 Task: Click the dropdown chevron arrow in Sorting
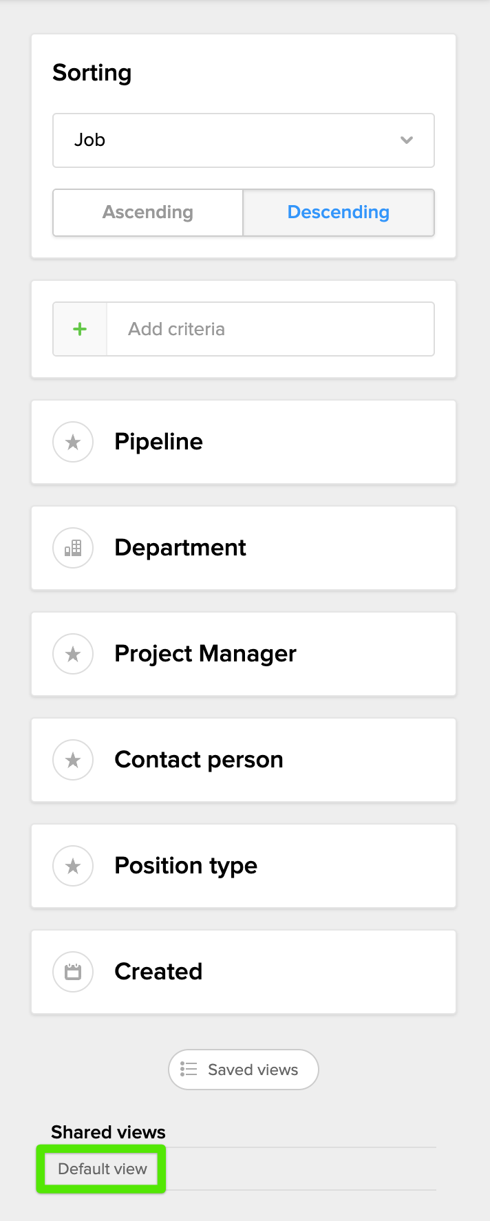[x=407, y=140]
